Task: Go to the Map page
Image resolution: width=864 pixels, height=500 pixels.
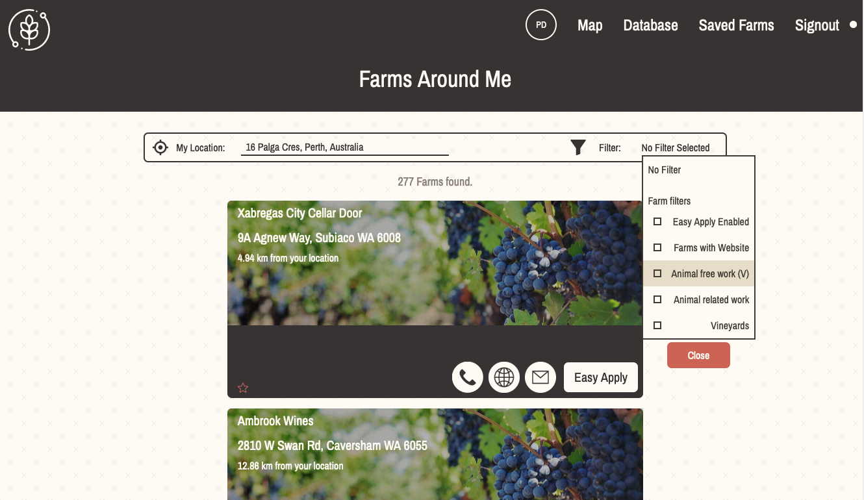Action: point(590,25)
